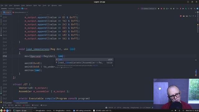This screenshot has width=199, height=112.
Task: Switch to the .h header editor tab
Action: (x=20, y=12)
